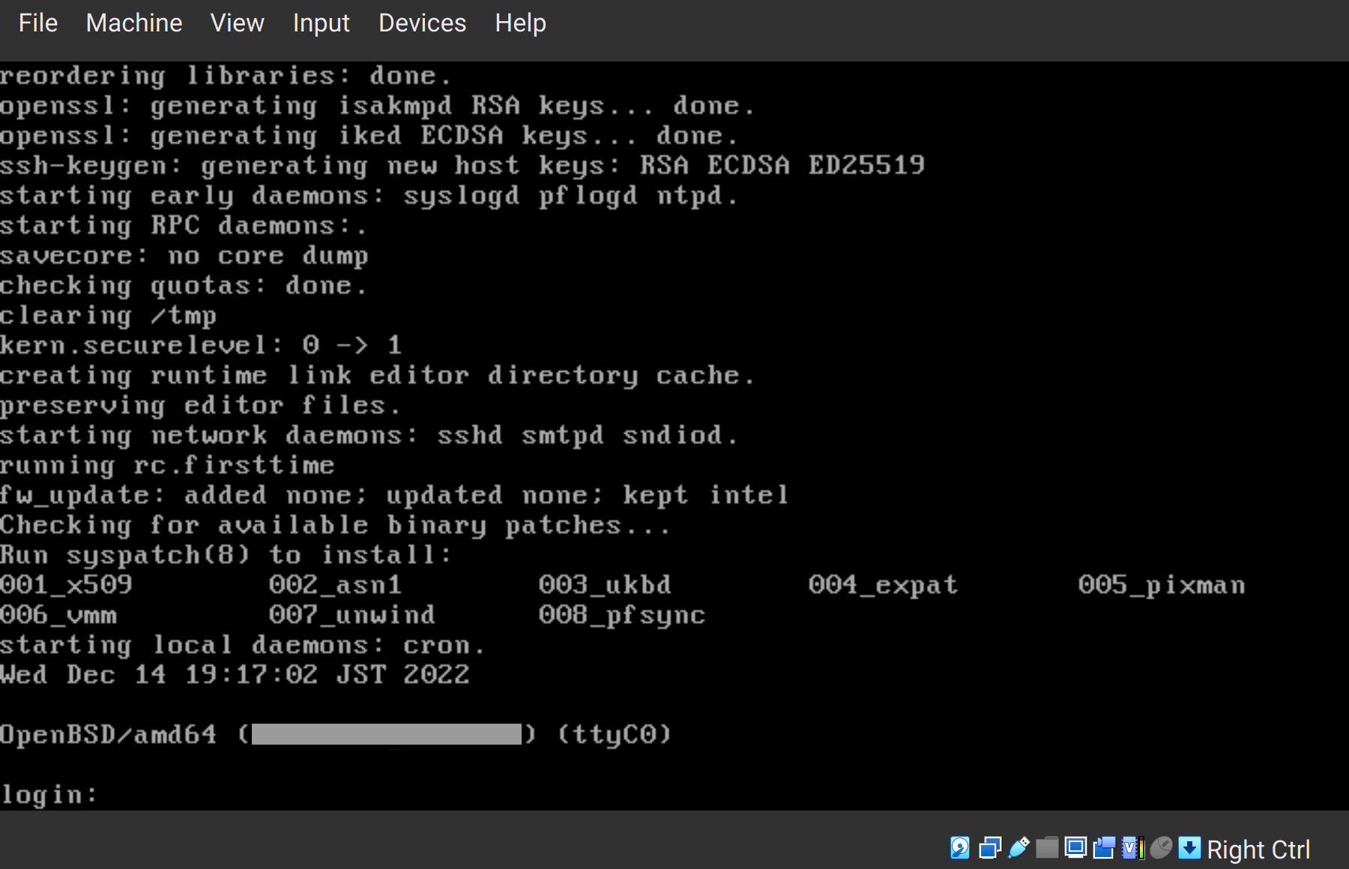The height and width of the screenshot is (869, 1349).
Task: Click the Right Ctrl host key indicator
Action: pos(1259,849)
